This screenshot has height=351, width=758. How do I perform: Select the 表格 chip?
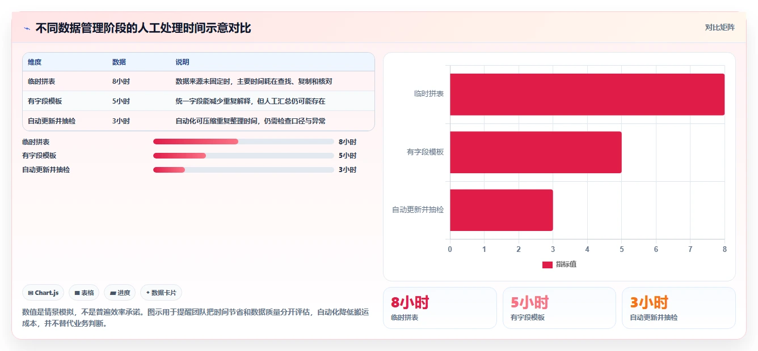pos(84,293)
